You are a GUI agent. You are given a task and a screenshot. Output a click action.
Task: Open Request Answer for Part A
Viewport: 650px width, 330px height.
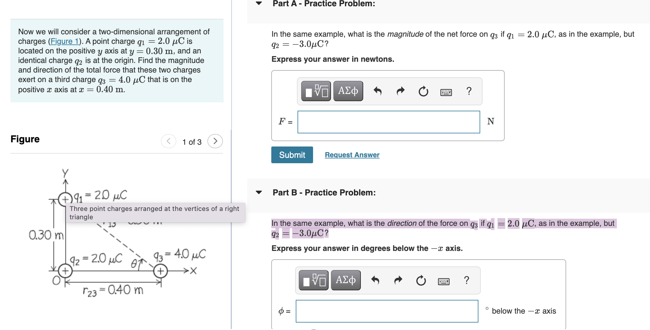pyautogui.click(x=352, y=155)
